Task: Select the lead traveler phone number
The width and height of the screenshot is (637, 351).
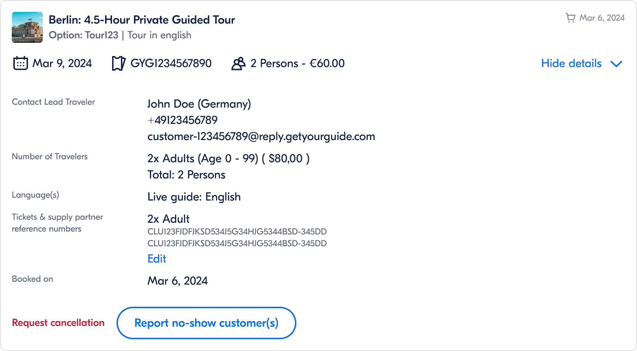Action: (x=182, y=120)
